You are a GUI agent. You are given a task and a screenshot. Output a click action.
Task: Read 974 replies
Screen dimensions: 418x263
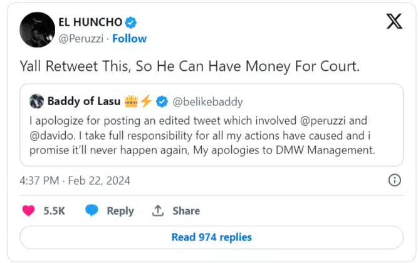coord(211,237)
